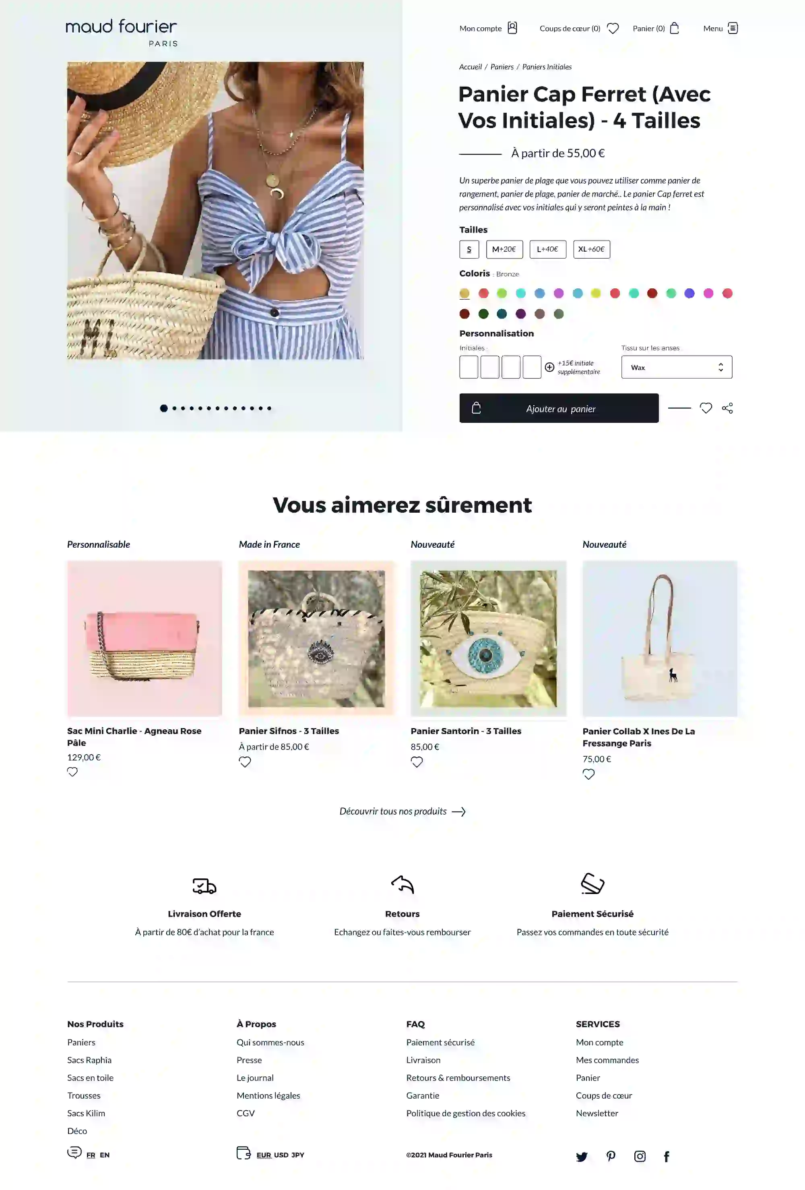Click the share icon next to add-to-cart
The image size is (805, 1190).
click(x=727, y=408)
